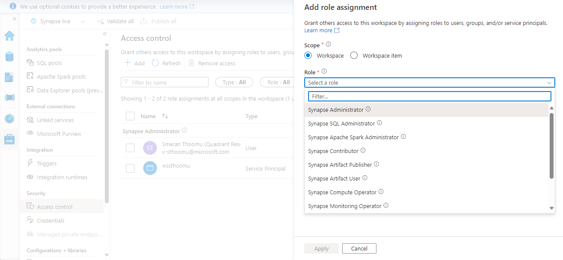Open the Develop hub icon

(x=9, y=77)
